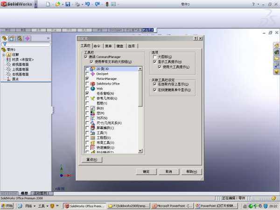Click the Windows 开始 start button

(x=7, y=206)
